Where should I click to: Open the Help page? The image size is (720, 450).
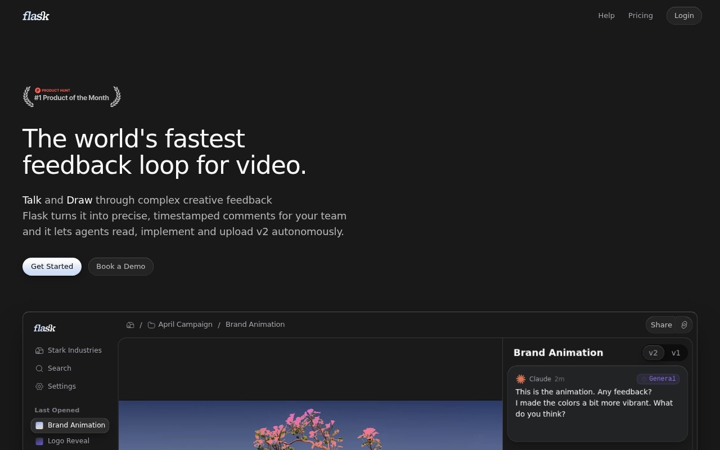click(x=606, y=16)
